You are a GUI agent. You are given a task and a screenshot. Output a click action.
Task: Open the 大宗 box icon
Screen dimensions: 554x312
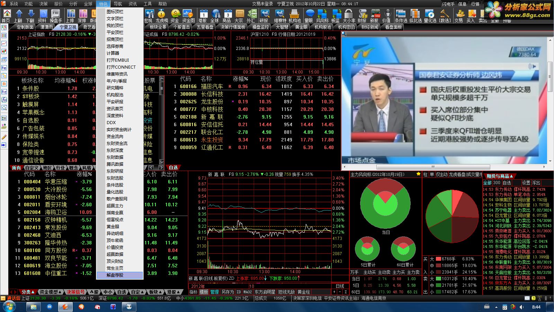[239, 16]
